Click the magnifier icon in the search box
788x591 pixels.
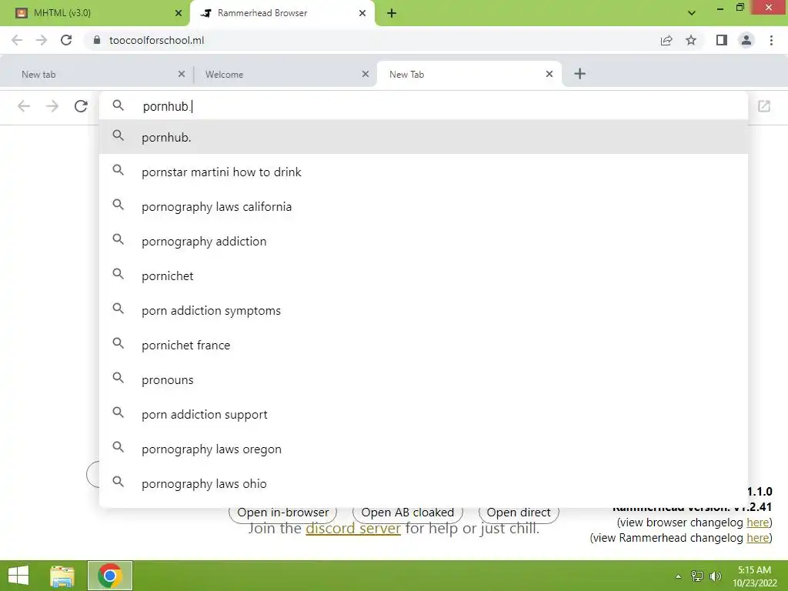118,105
